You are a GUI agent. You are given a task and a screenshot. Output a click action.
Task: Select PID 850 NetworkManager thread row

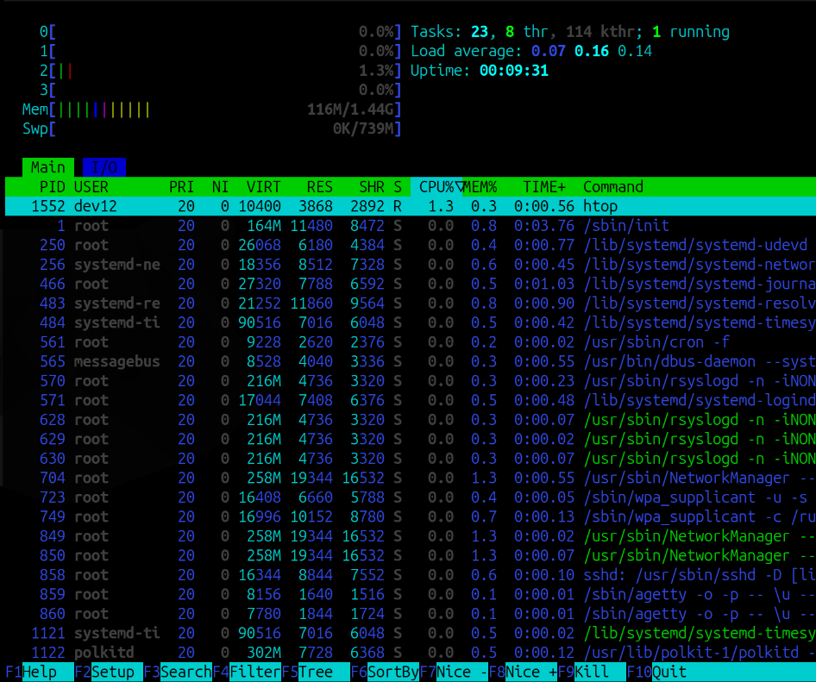(x=411, y=555)
